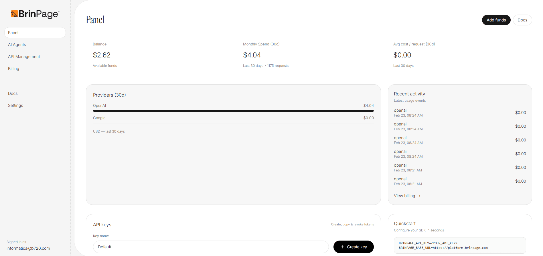Click the Create key button
543x256 pixels.
point(354,247)
